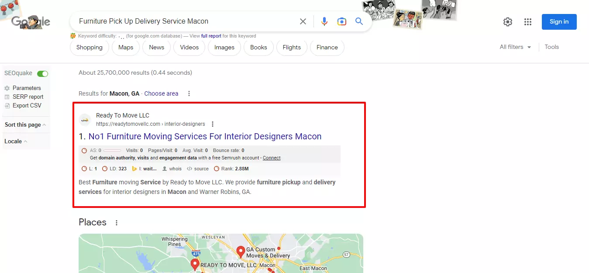Open the Tools options
This screenshot has width=589, height=273.
click(x=551, y=47)
